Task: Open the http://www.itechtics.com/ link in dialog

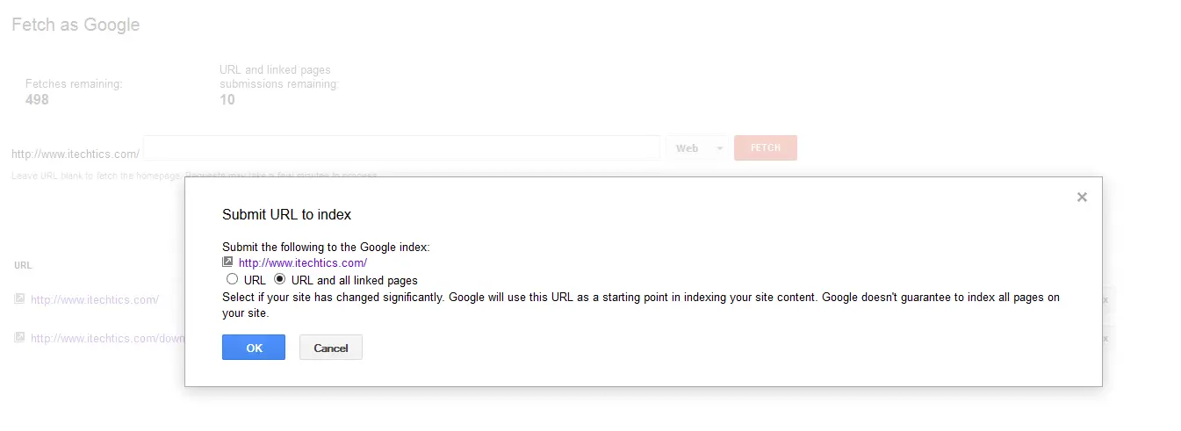Action: (302, 262)
